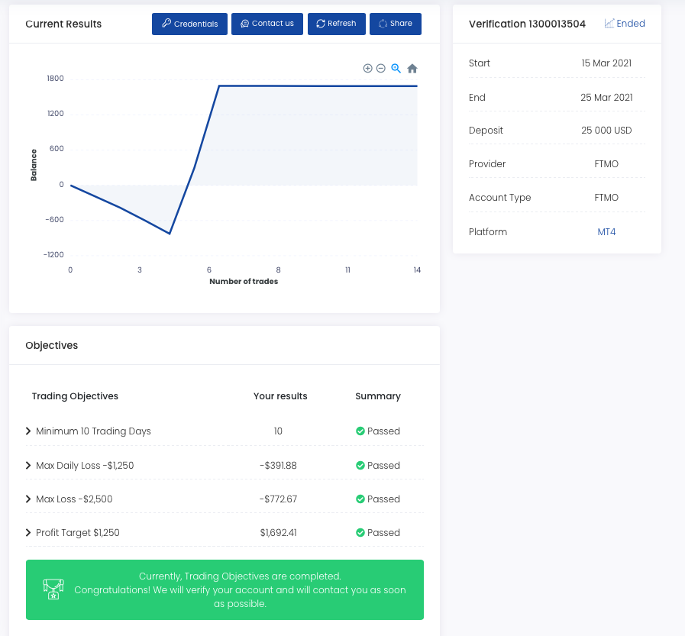Click the Share button
This screenshot has height=636, width=685.
pos(395,24)
